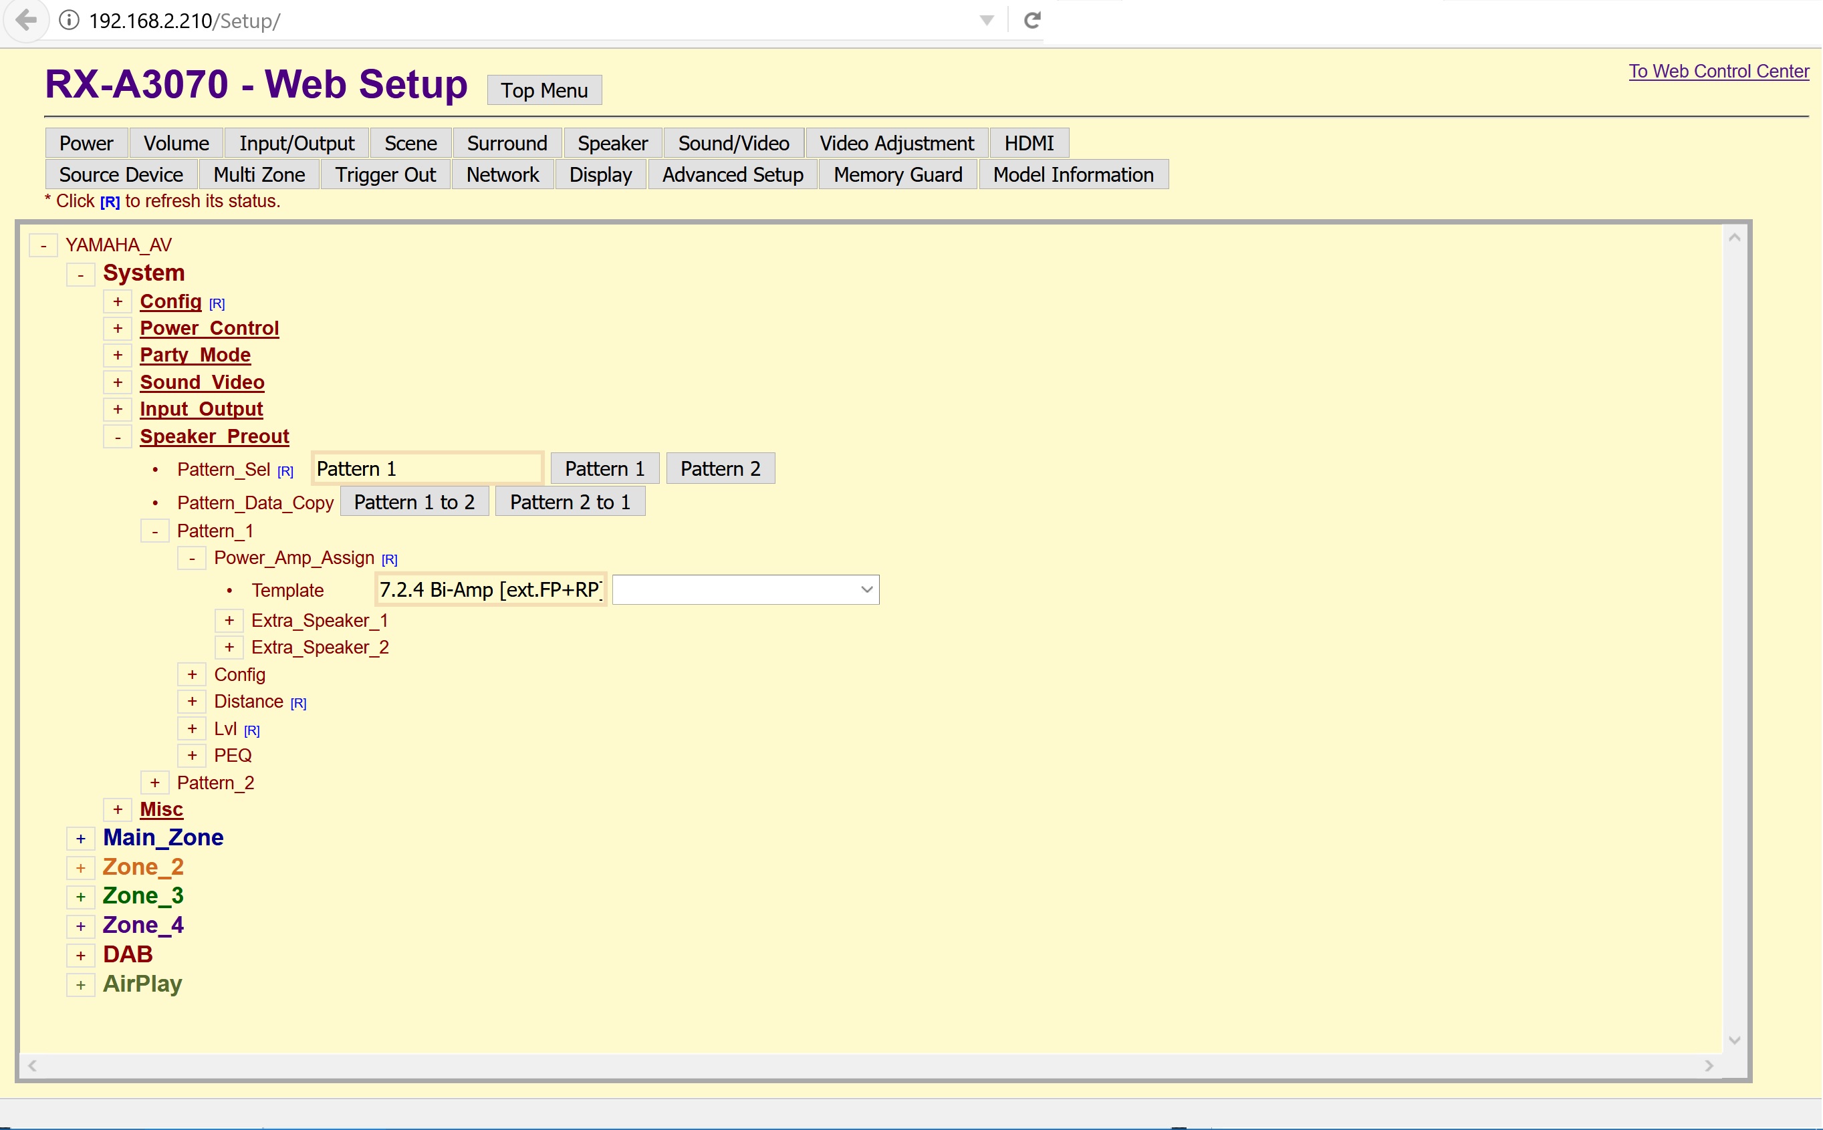Open the Speaker menu tab
This screenshot has height=1130, width=1823.
612,143
